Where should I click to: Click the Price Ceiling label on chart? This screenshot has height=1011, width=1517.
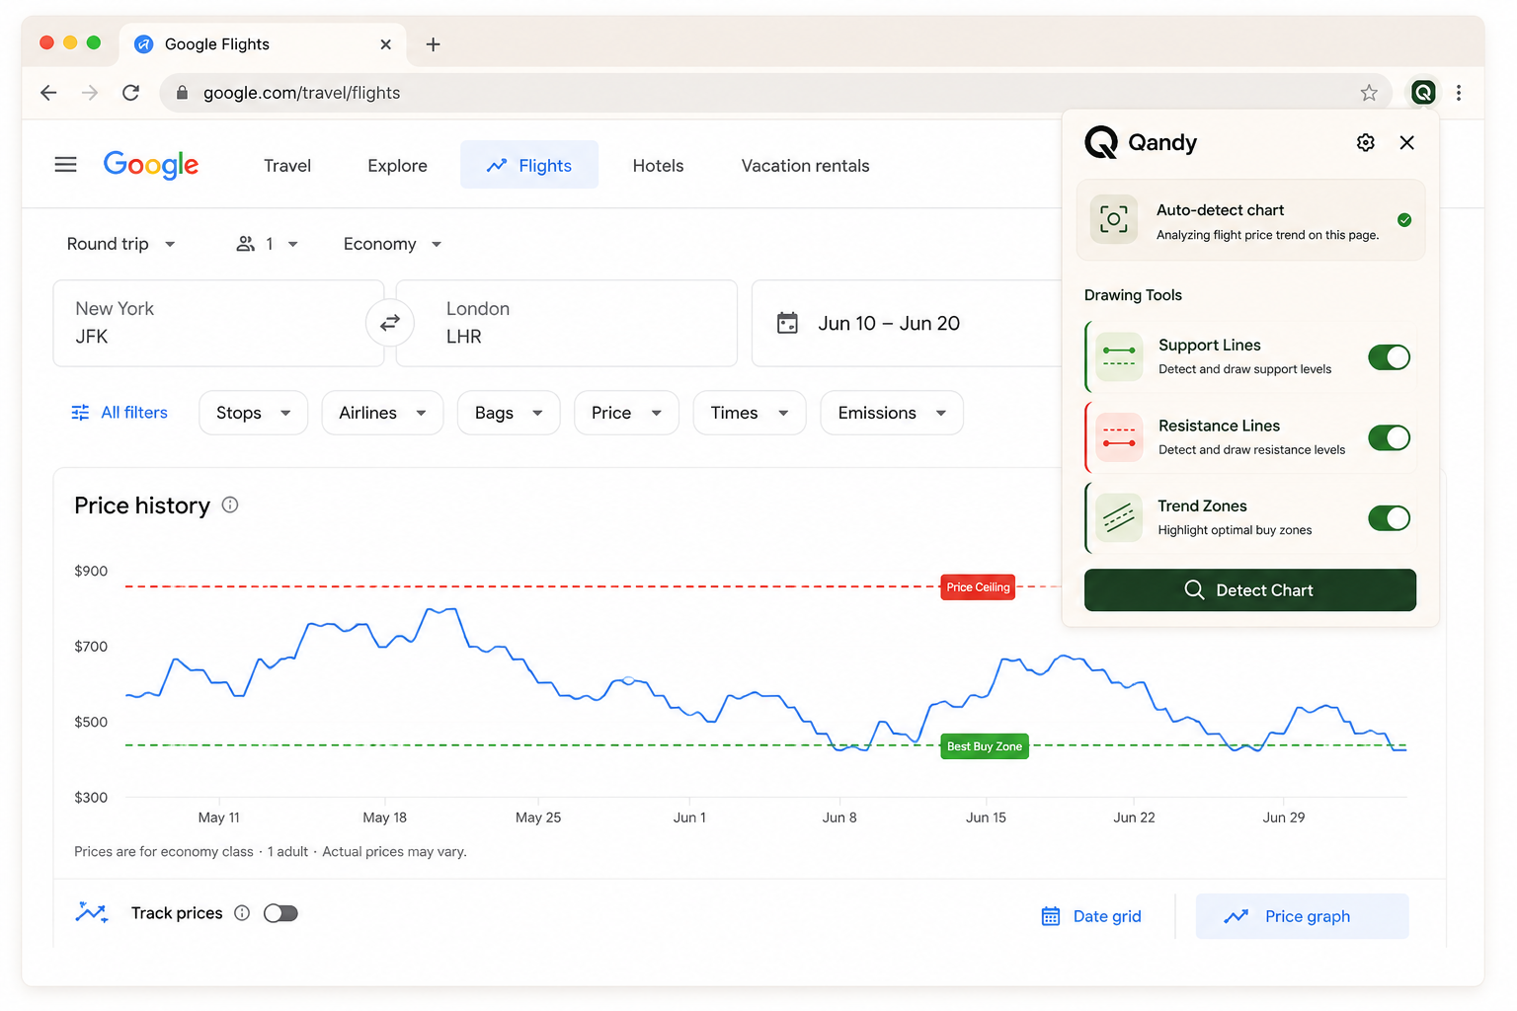pyautogui.click(x=978, y=587)
